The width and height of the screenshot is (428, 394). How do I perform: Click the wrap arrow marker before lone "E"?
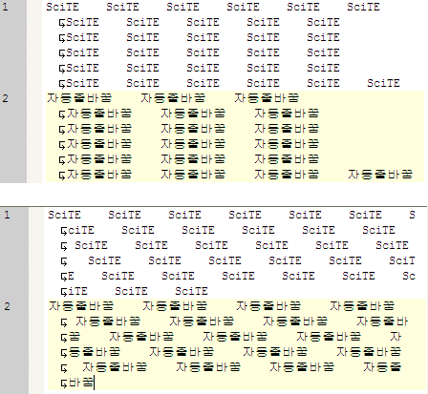(64, 277)
